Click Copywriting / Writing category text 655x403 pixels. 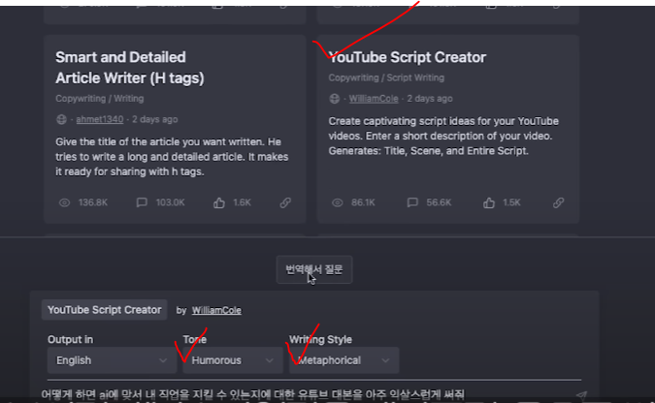99,99
